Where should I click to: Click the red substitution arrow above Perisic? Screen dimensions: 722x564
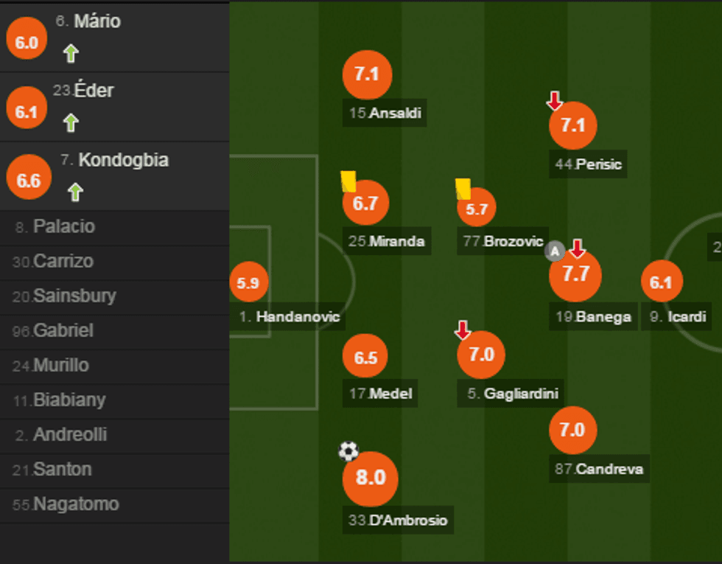(555, 101)
